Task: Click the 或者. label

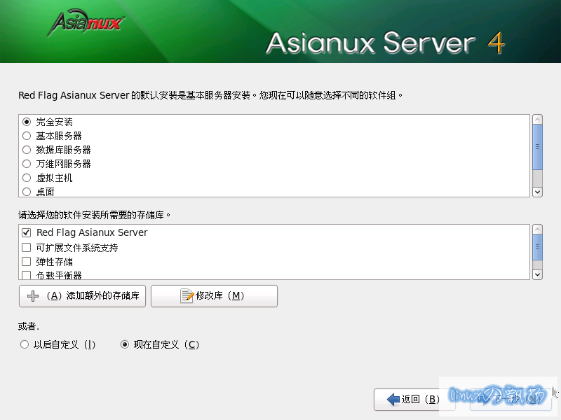Action: pyautogui.click(x=29, y=326)
